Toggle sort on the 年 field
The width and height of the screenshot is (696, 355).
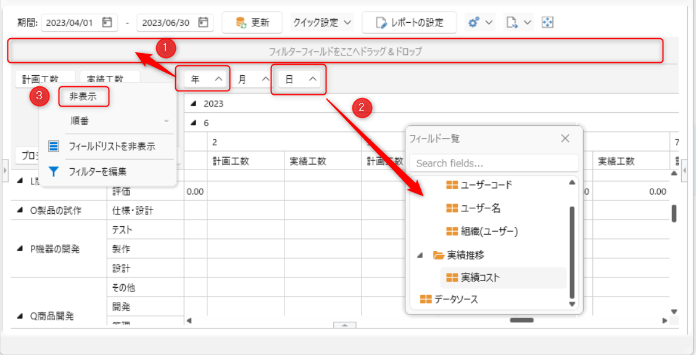click(218, 80)
